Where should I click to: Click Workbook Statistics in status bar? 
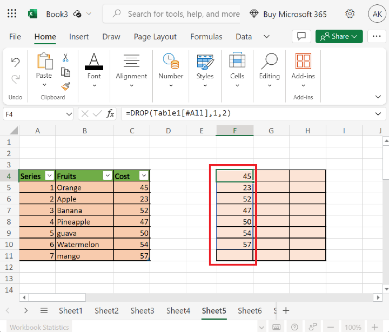point(39,327)
